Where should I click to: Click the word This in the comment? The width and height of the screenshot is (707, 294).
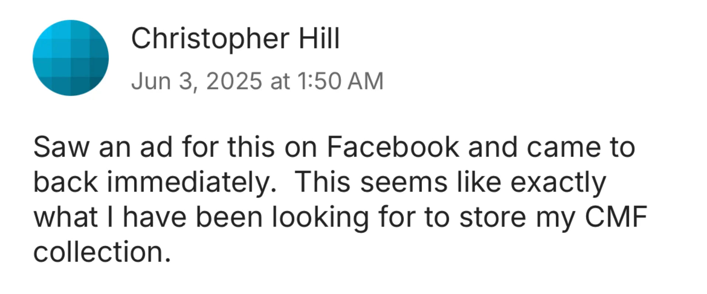[323, 182]
